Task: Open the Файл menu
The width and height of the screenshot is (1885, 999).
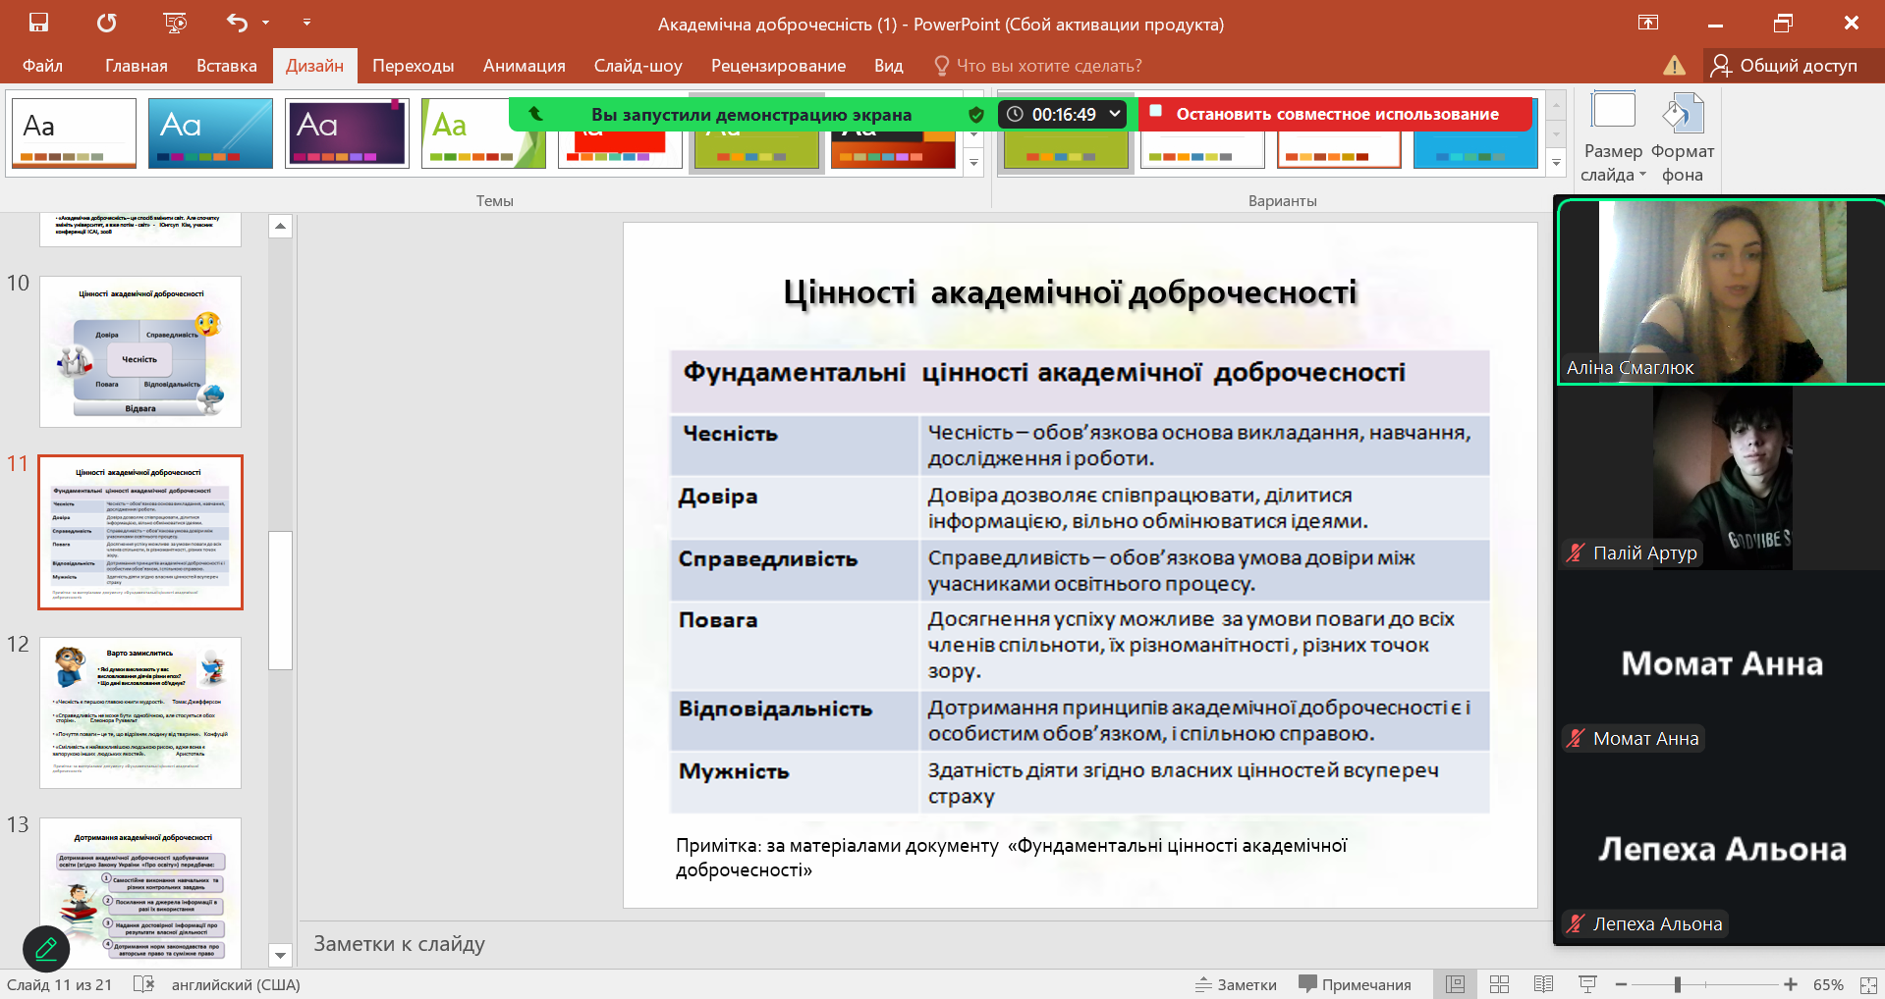Action: (42, 66)
